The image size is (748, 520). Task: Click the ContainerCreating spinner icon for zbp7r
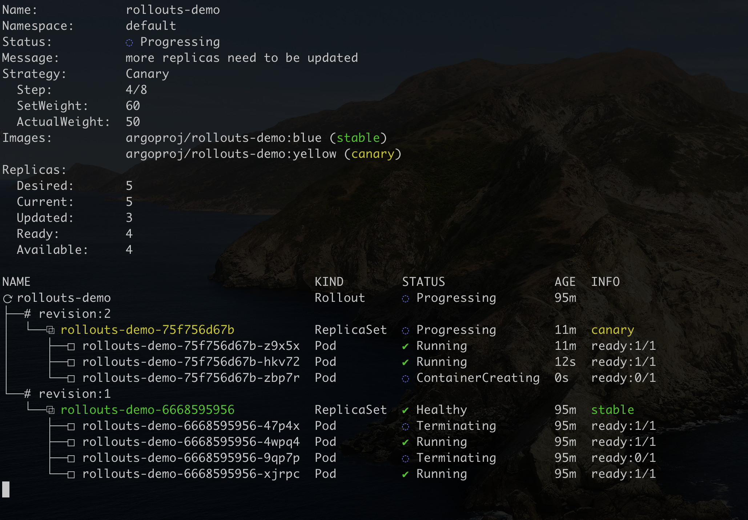point(405,379)
